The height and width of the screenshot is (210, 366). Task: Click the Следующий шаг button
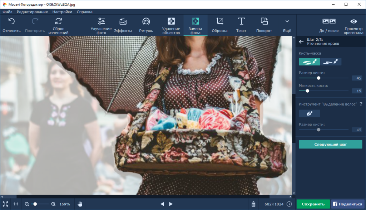(x=330, y=144)
